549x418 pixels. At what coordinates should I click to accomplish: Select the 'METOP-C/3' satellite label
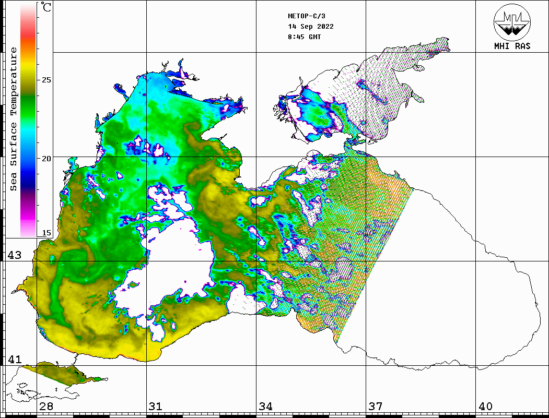(307, 16)
